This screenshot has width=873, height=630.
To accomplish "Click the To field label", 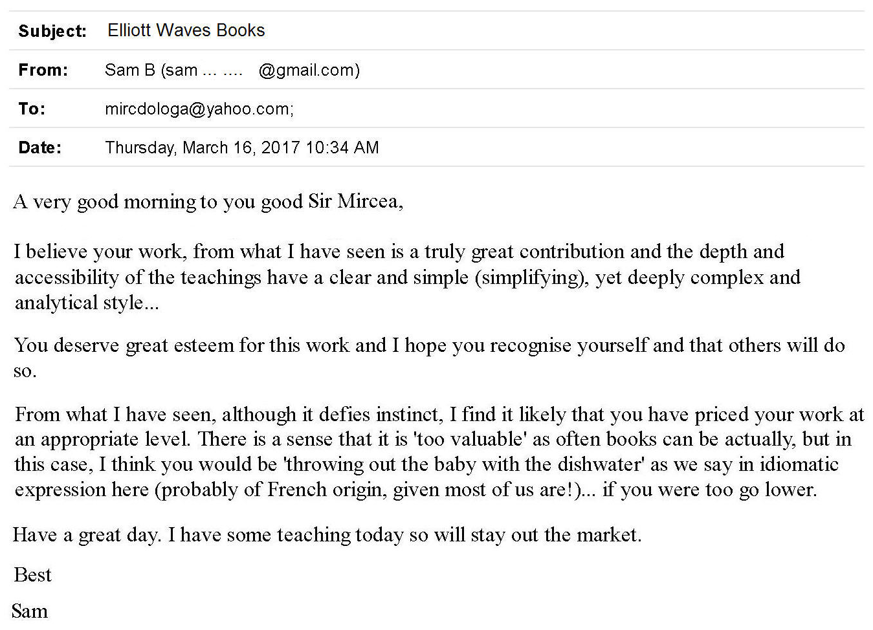I will [32, 109].
